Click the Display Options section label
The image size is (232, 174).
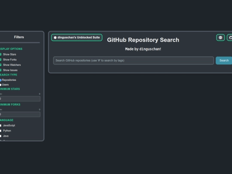coord(11,49)
